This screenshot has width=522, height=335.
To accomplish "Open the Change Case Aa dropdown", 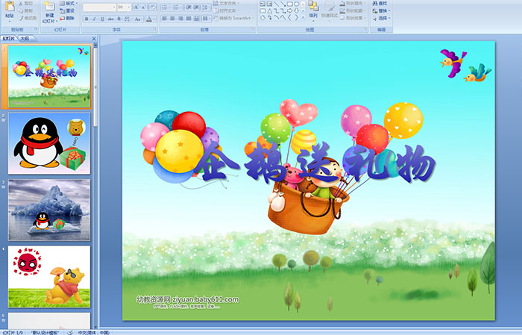I will pyautogui.click(x=138, y=19).
